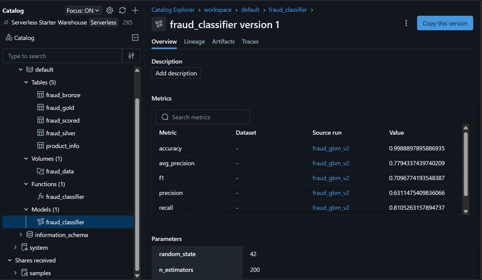Collapse the Tables (5) group
The width and height of the screenshot is (482, 280).
pos(26,82)
